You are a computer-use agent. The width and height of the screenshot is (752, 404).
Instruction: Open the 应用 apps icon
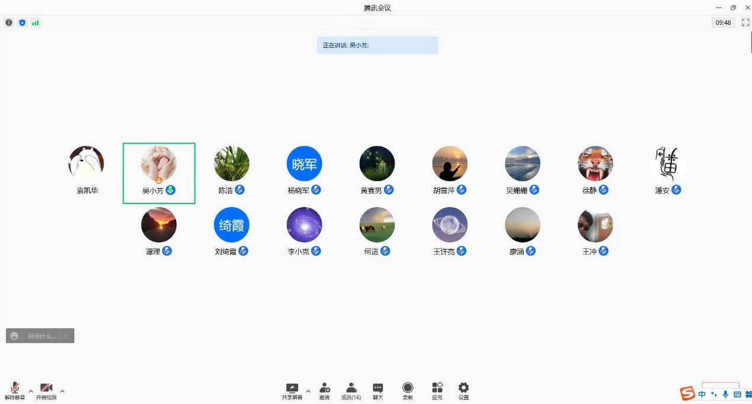coord(437,389)
